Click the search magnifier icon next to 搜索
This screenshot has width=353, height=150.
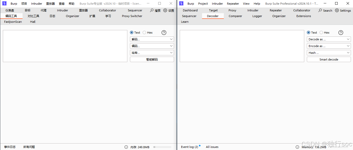point(152,10)
